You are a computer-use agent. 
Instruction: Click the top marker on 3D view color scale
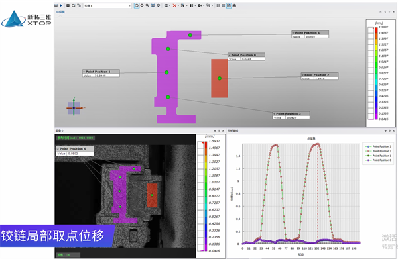click(x=373, y=28)
